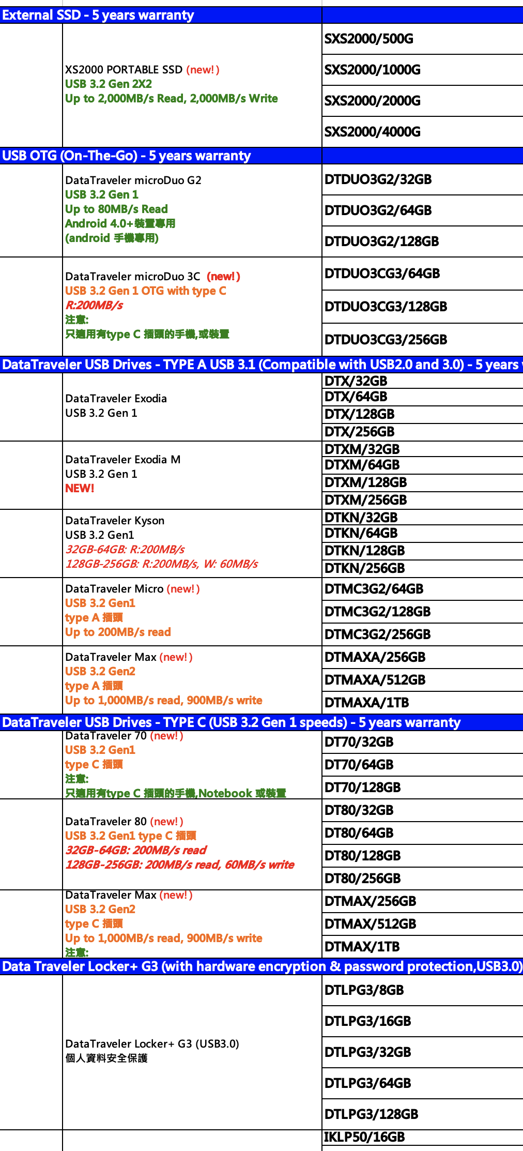Image resolution: width=523 pixels, height=1151 pixels.
Task: Select the DTMAXA/256GB cell
Action: [422, 657]
